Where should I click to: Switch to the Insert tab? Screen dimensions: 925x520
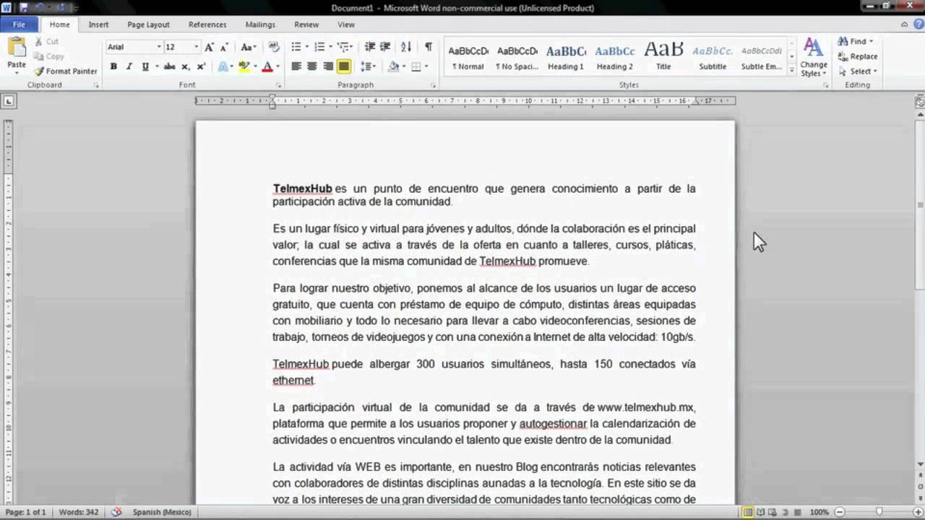pyautogui.click(x=98, y=25)
